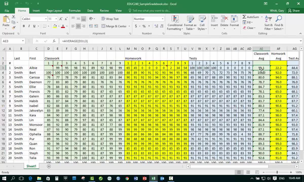Open Word from the Windows taskbar
This screenshot has height=182, width=304.
[x=136, y=178]
